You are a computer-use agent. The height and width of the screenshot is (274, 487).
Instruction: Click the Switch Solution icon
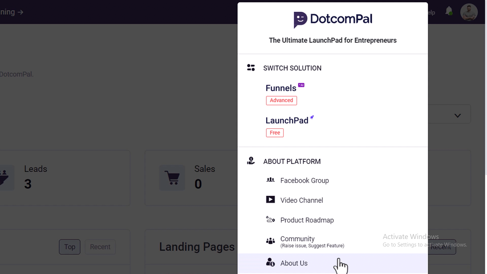(x=251, y=68)
